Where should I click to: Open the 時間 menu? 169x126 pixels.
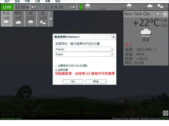(x=27, y=1)
